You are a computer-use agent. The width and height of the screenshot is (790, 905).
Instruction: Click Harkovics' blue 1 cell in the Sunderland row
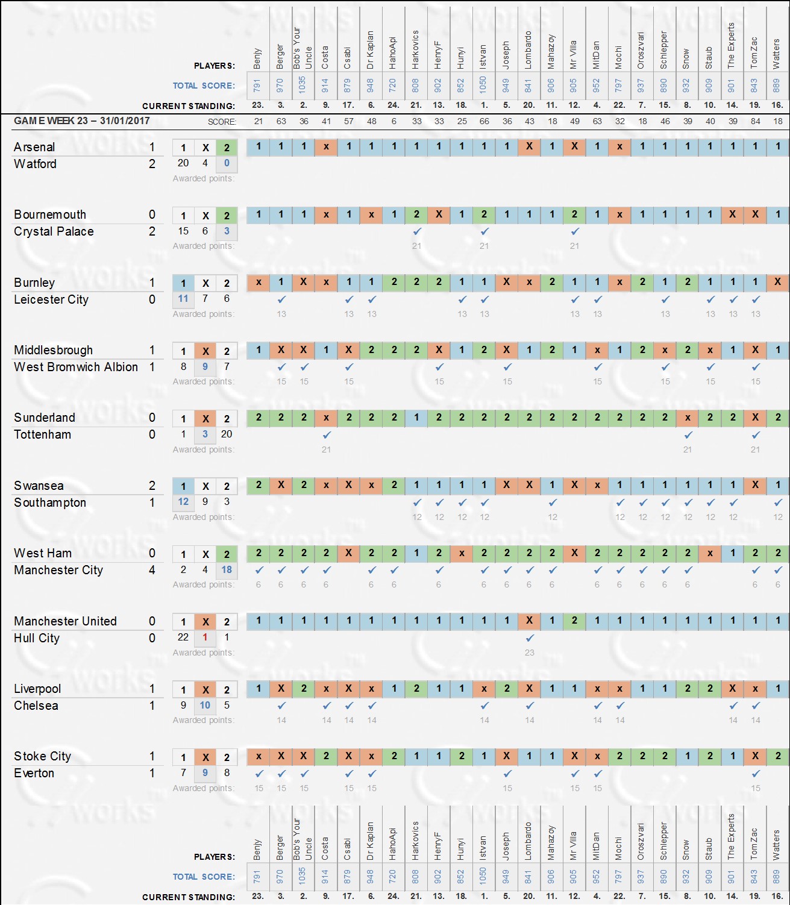point(417,417)
